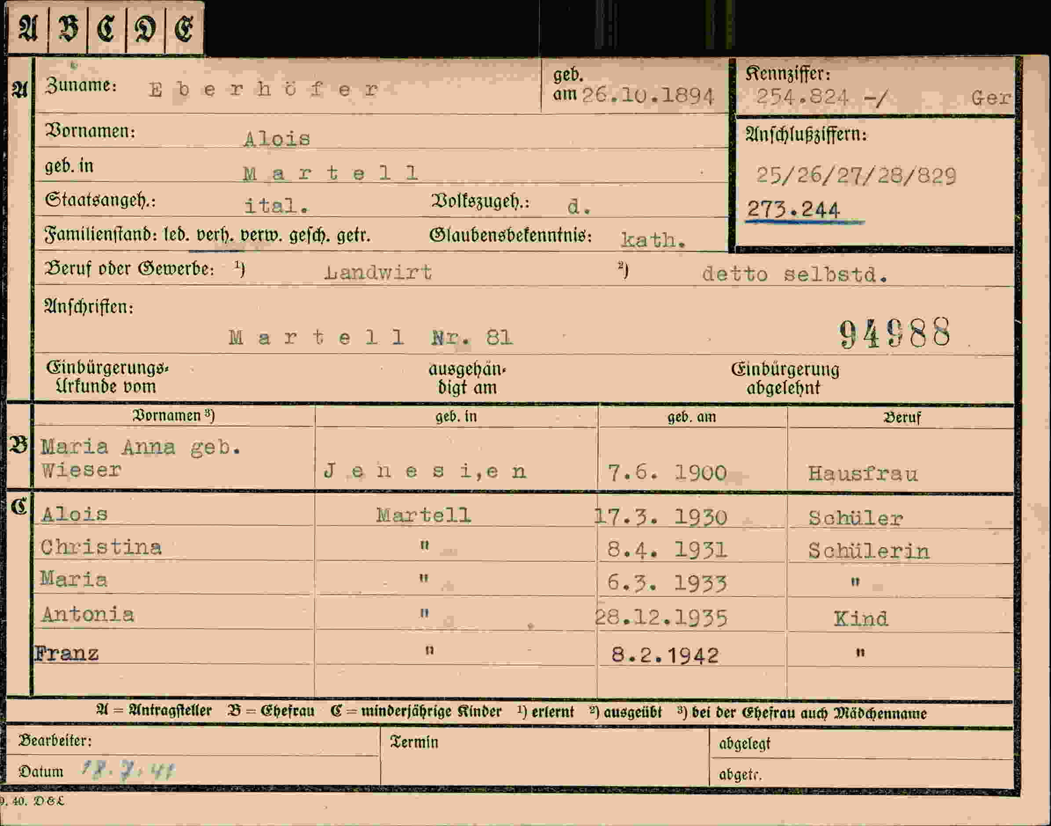Click 'Familienstand' label
Image resolution: width=1051 pixels, height=826 pixels.
(x=101, y=235)
